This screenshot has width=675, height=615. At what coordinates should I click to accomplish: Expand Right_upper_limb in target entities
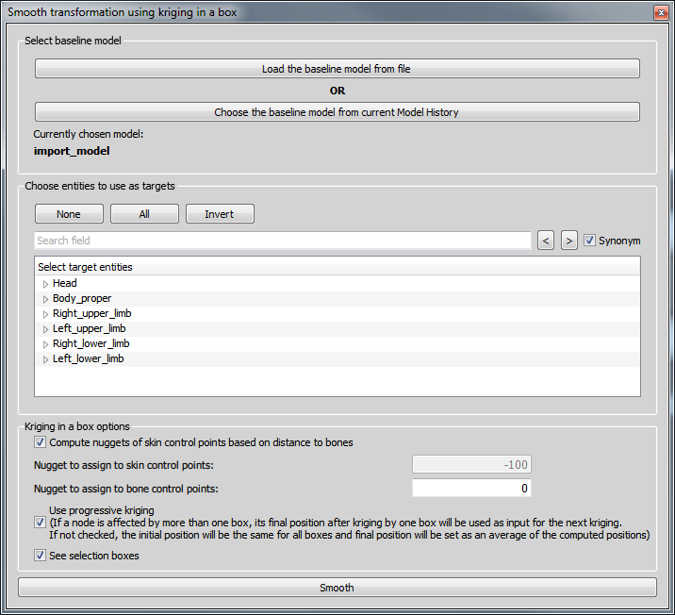(45, 314)
